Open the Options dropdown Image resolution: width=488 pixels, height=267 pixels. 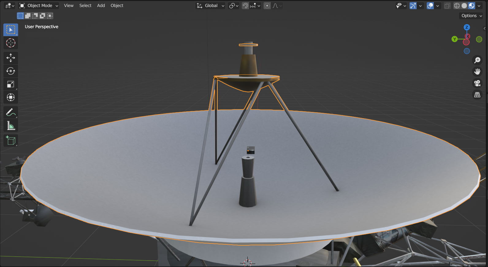pos(471,16)
